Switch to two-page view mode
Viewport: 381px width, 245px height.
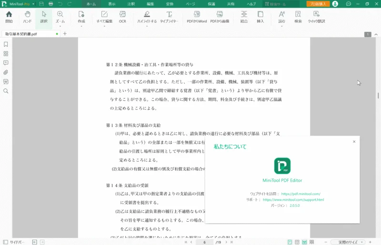click(297, 242)
